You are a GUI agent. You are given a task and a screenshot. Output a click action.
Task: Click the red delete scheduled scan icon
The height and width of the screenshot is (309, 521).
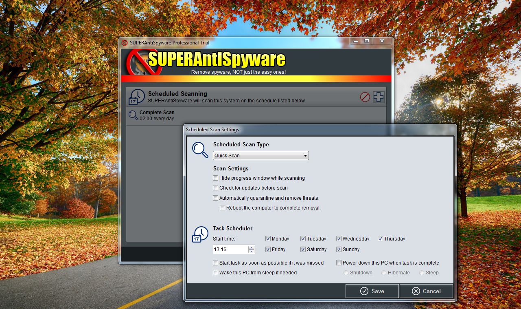(x=365, y=97)
